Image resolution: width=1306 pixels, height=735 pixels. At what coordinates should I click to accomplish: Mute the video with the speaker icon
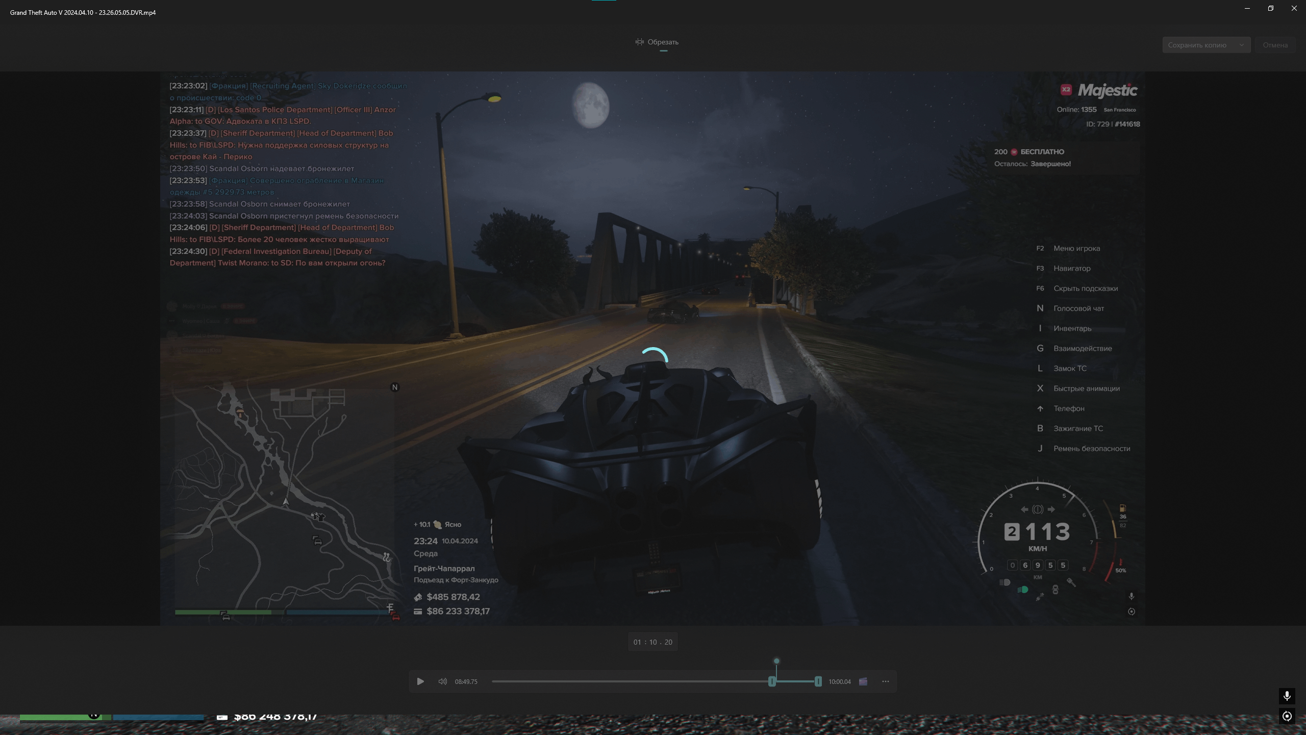(x=442, y=681)
